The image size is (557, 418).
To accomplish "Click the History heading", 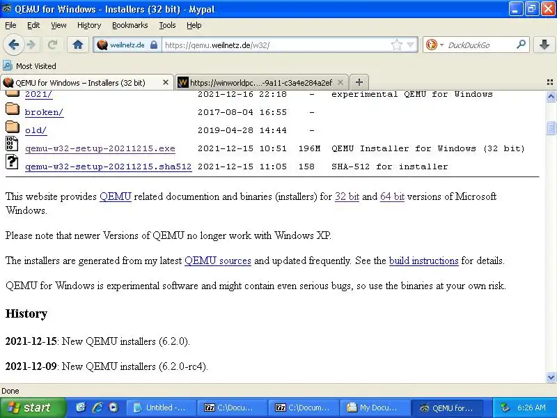I will (x=26, y=313).
